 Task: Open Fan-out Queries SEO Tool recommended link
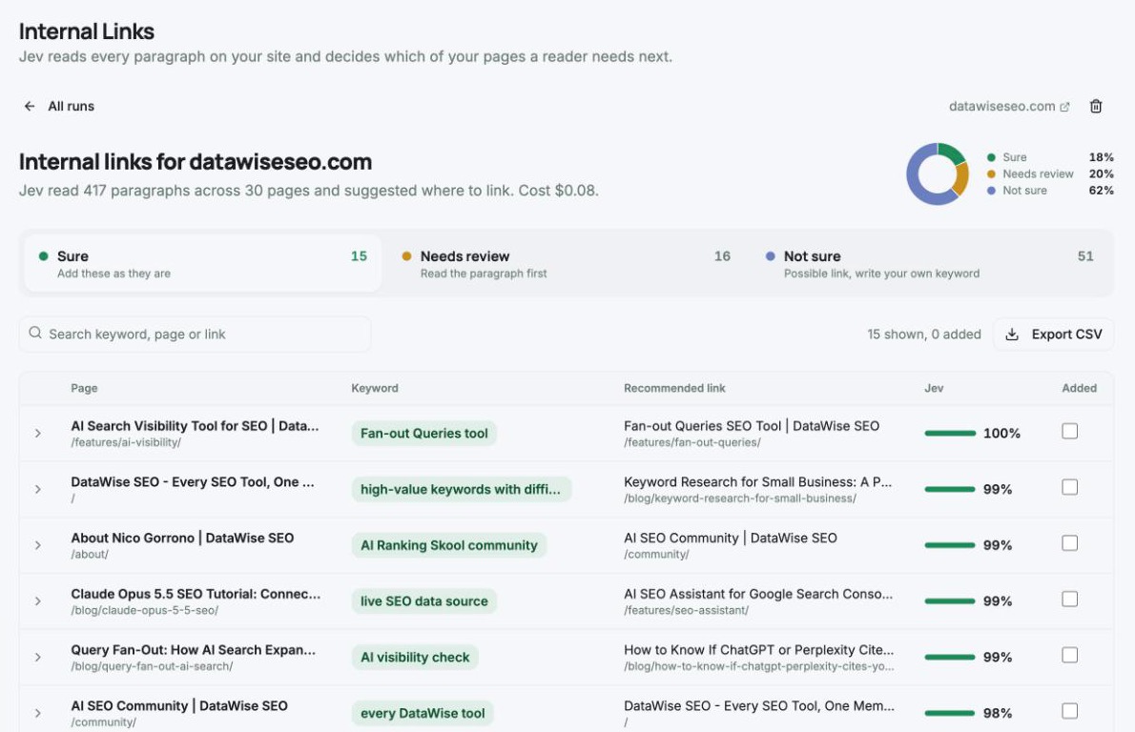coord(752,426)
